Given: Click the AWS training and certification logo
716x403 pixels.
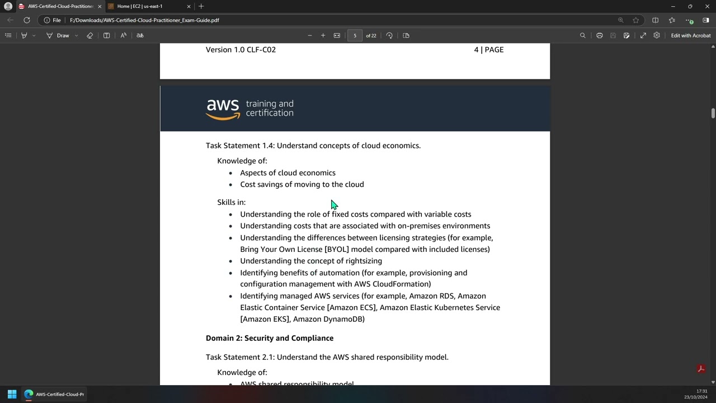Looking at the screenshot, I should (249, 109).
